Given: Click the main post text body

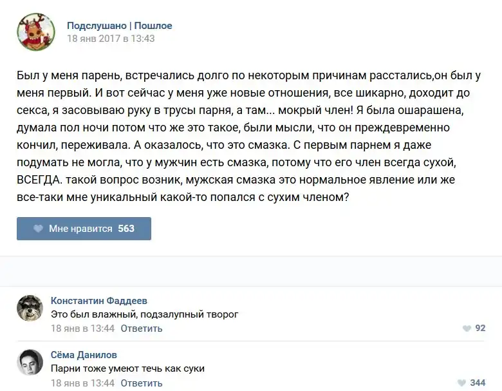Looking at the screenshot, I should (x=250, y=136).
